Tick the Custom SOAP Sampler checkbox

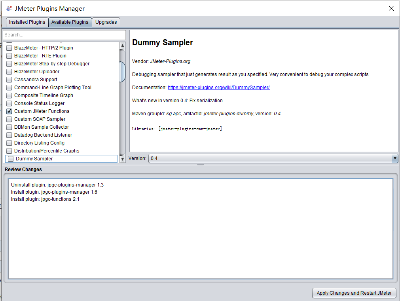pos(9,119)
